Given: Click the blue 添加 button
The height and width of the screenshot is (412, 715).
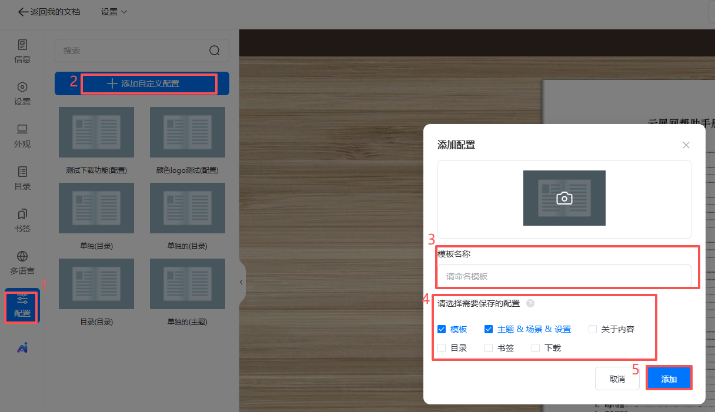Looking at the screenshot, I should point(669,379).
